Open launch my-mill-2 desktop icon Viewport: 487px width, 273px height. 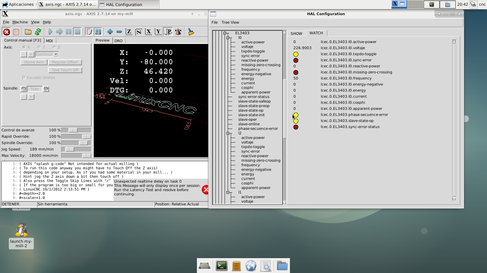21,236
